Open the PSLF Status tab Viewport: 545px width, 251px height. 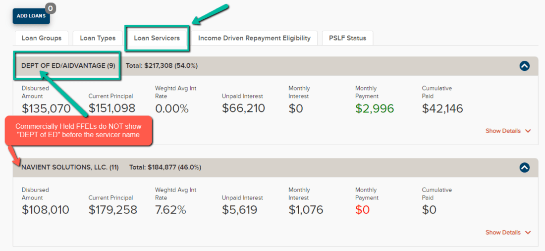coord(347,38)
